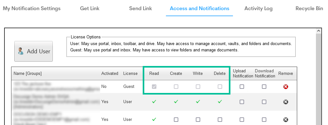Screen dimensions: 328x125
Task: Click the Add User button
Action: 33,51
